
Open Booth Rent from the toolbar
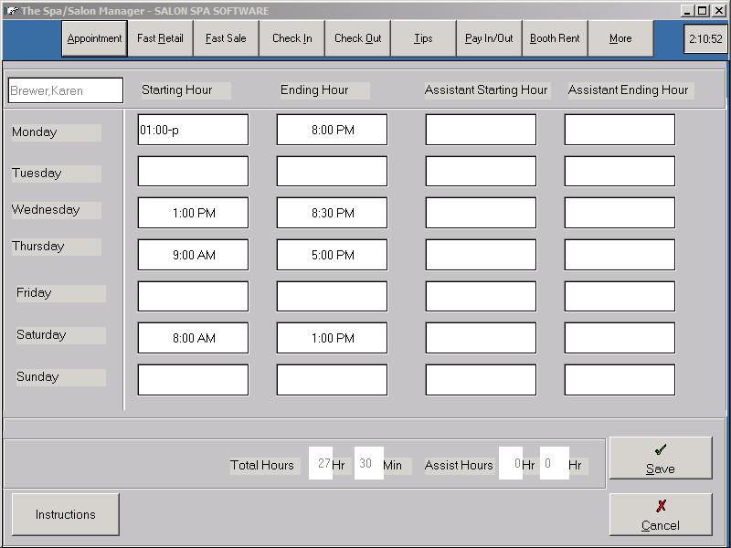pyautogui.click(x=555, y=38)
